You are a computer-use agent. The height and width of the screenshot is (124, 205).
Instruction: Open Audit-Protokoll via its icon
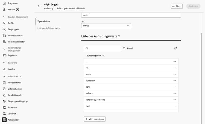[4, 83]
